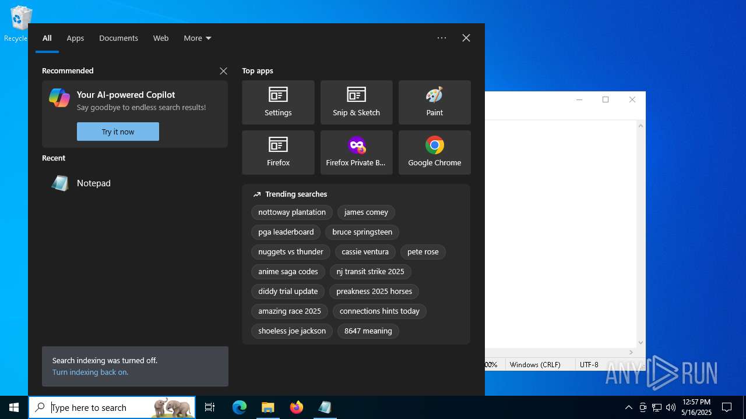Open Recycle Bin on desktop
The height and width of the screenshot is (419, 746).
click(20, 24)
